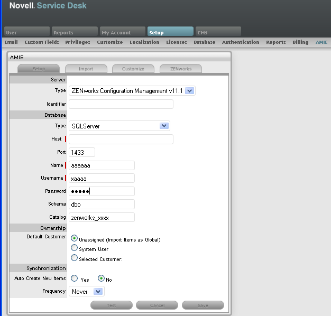
Task: Open the Frequency Never dropdown
Action: pyautogui.click(x=98, y=292)
